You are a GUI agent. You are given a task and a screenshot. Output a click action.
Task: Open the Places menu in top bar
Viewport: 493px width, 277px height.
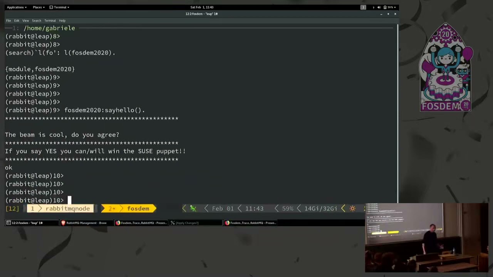tap(39, 7)
